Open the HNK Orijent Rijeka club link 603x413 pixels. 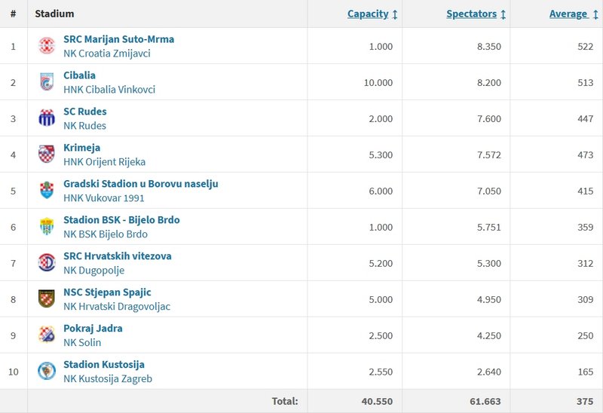point(105,162)
